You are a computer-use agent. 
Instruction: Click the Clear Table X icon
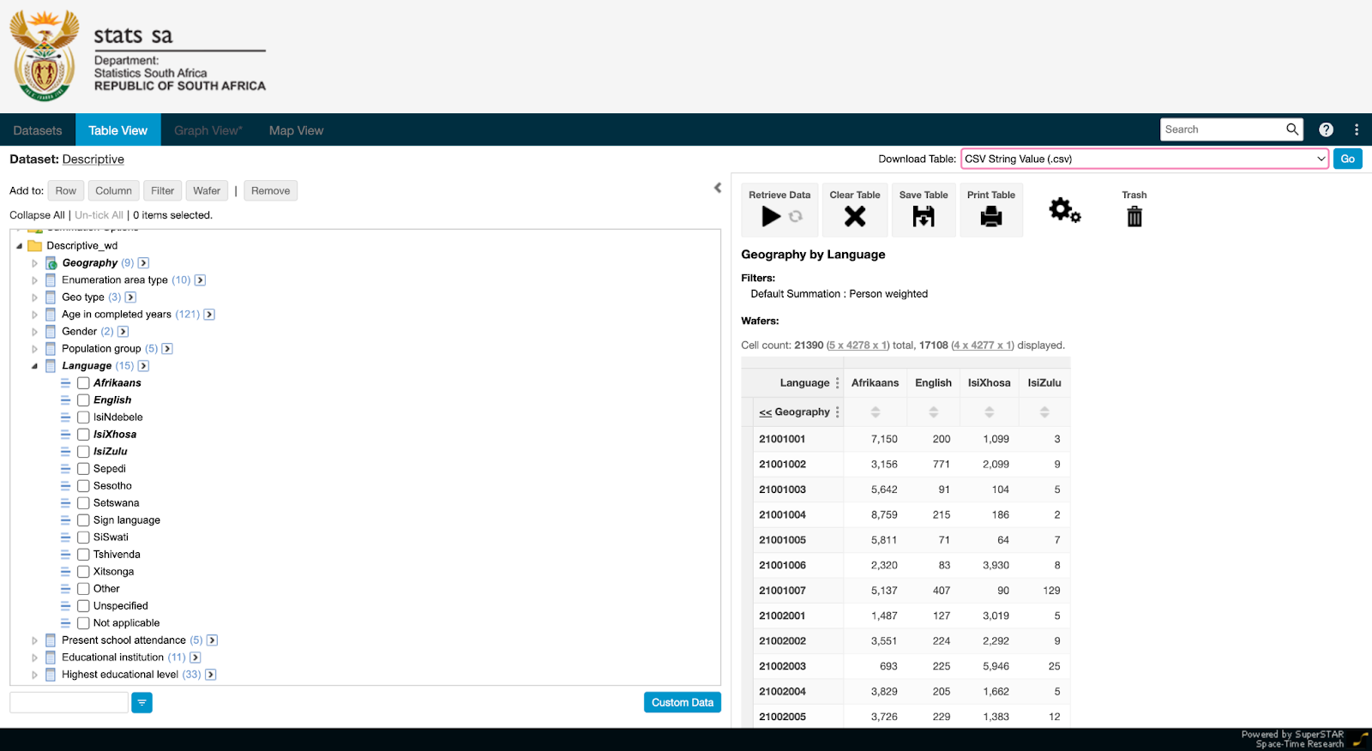coord(855,217)
